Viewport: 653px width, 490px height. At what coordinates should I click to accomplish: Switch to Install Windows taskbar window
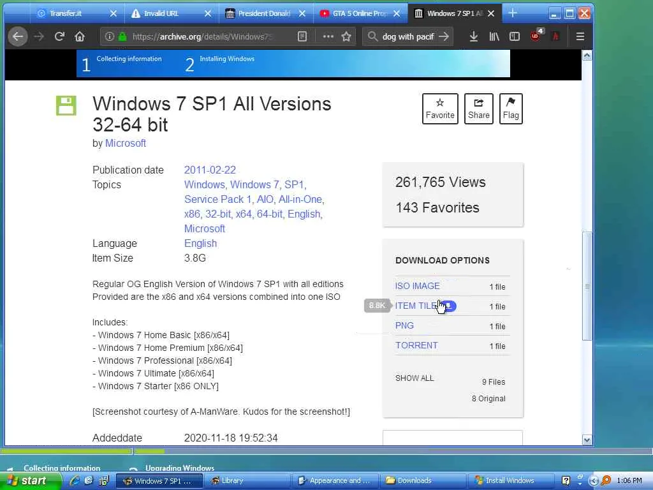pos(511,480)
